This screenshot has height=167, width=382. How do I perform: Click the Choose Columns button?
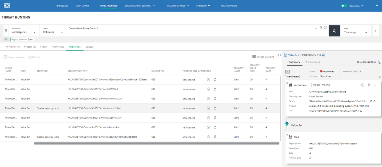263,57
